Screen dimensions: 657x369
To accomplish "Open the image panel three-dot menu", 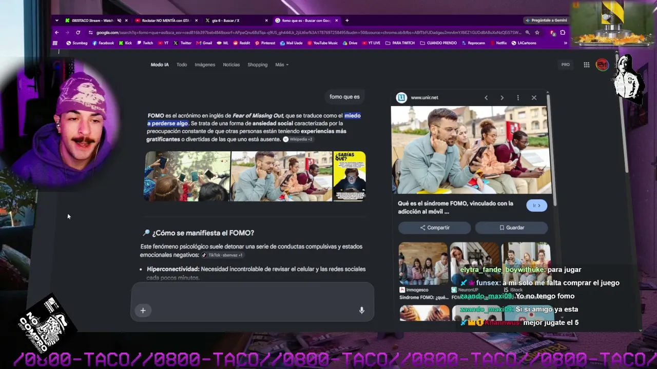I will (518, 97).
